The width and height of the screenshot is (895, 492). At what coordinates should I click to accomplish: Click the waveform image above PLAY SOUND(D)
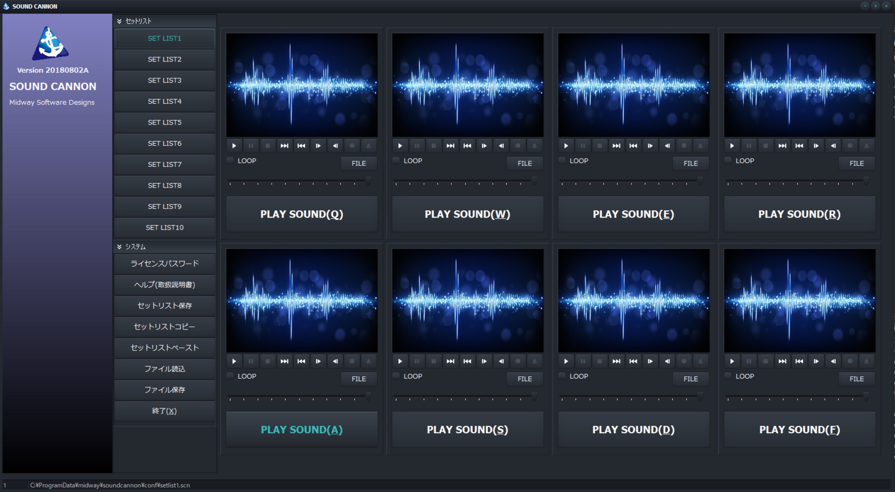pos(634,301)
